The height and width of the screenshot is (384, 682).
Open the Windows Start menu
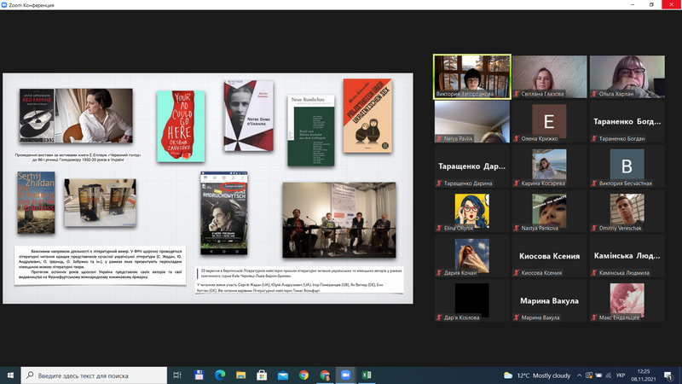tap(10, 375)
